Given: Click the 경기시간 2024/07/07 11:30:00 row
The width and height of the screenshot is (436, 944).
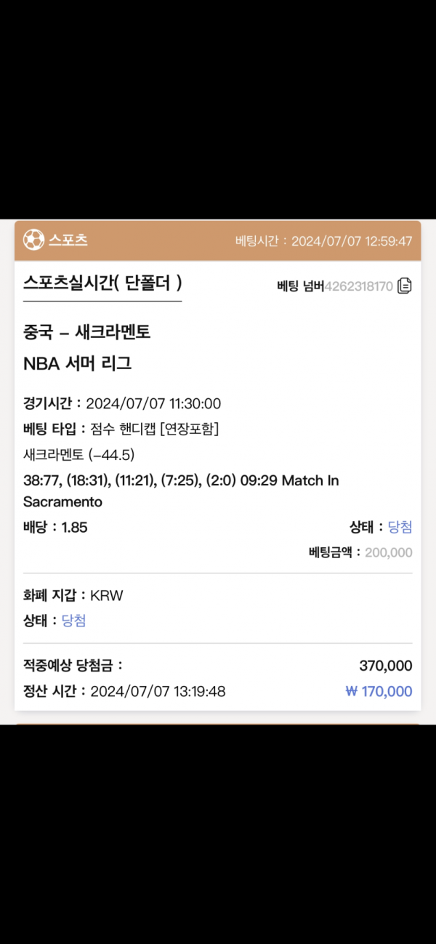Looking at the screenshot, I should tap(122, 404).
